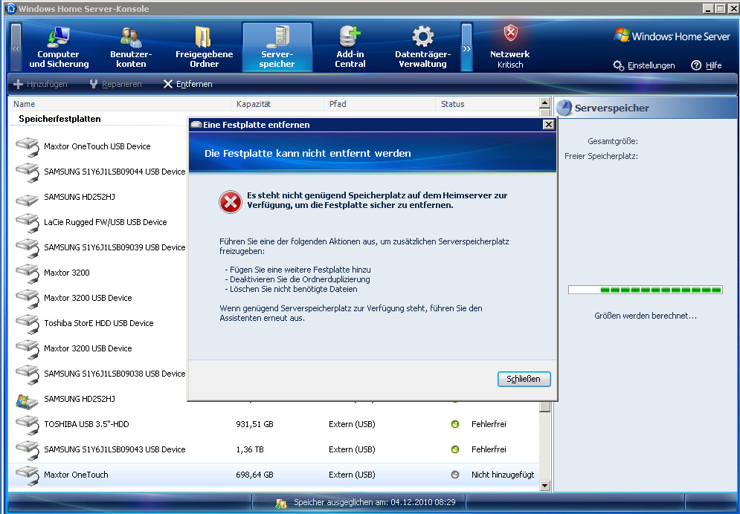This screenshot has width=740, height=514.
Task: Click the "698,64 GB" capacity value
Action: pos(254,475)
